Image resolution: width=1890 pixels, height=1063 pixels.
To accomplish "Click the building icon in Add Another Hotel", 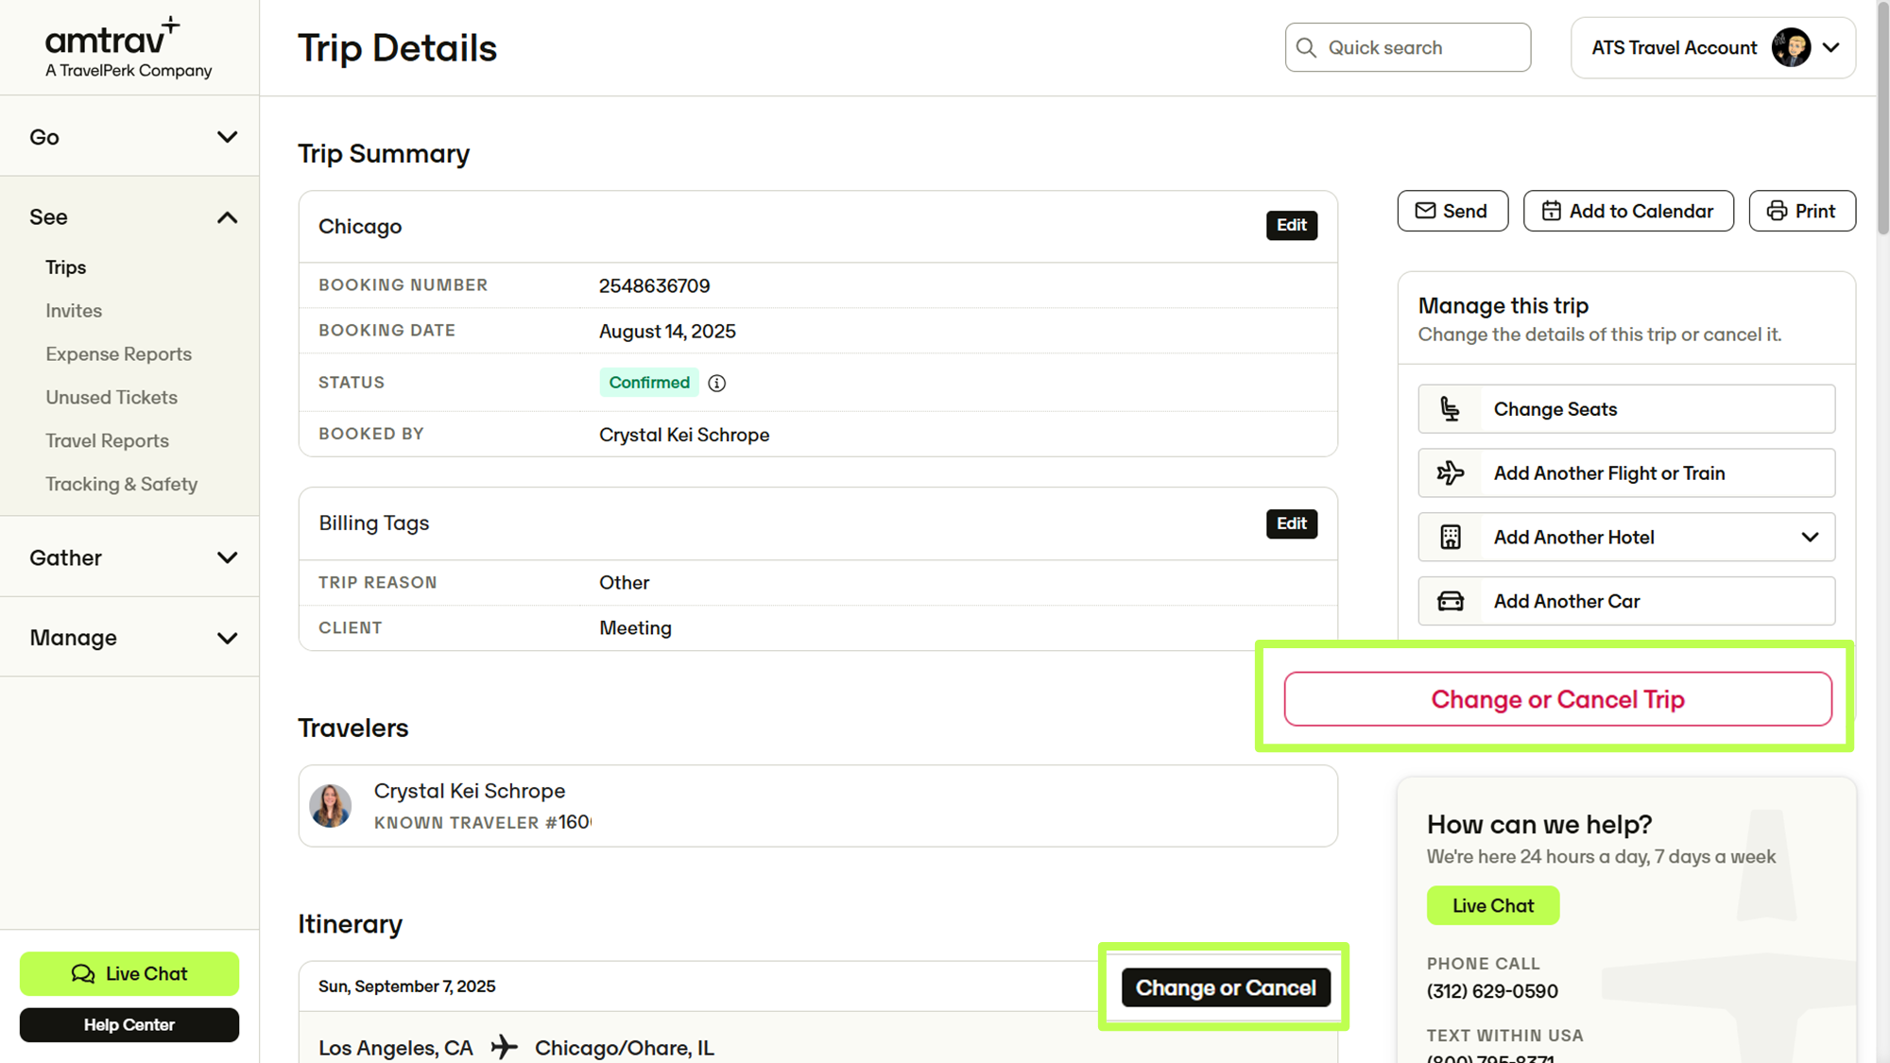I will tap(1450, 537).
